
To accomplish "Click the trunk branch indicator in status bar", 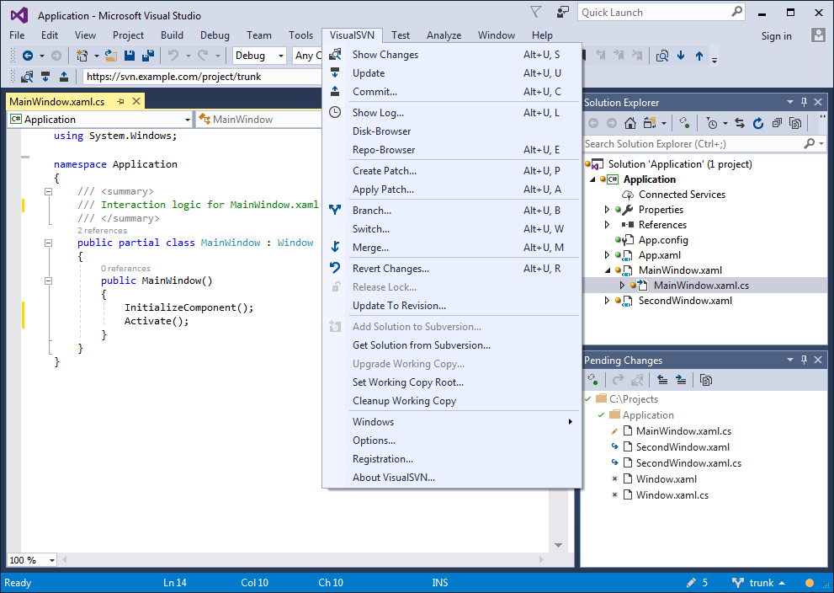I will pyautogui.click(x=760, y=583).
